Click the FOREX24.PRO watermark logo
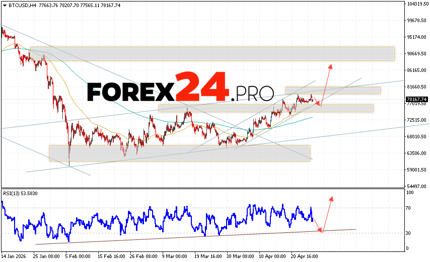 point(180,90)
